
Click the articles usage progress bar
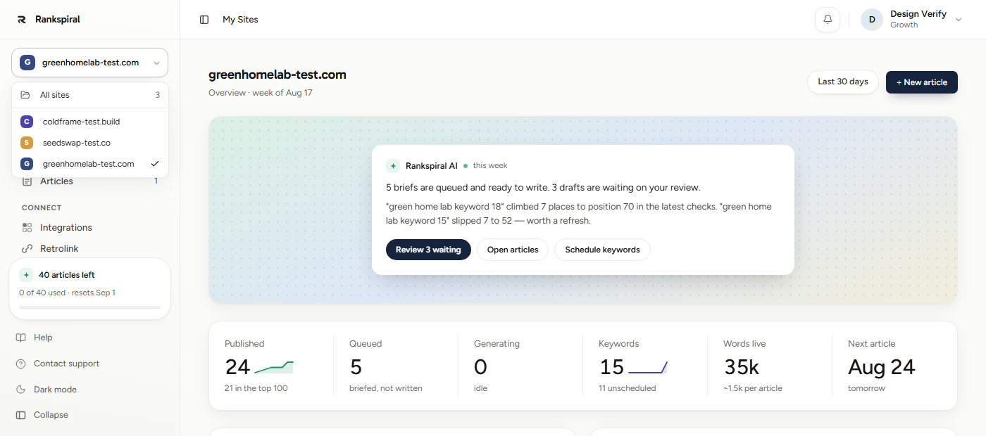(x=90, y=307)
